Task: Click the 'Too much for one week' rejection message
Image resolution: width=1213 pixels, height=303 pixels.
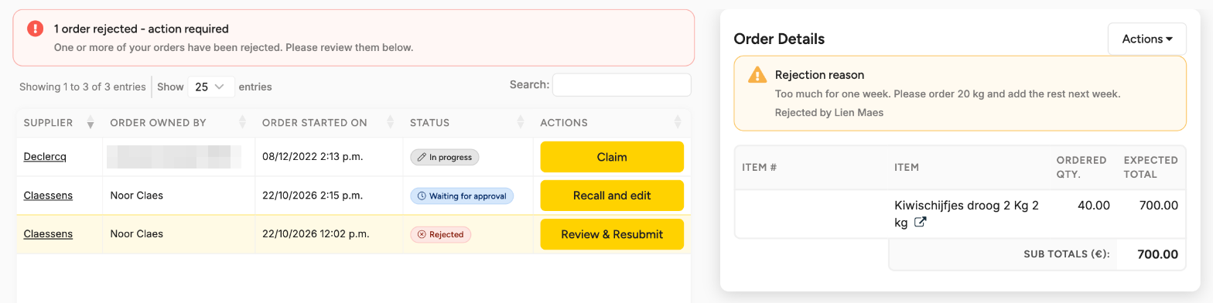Action: point(948,94)
